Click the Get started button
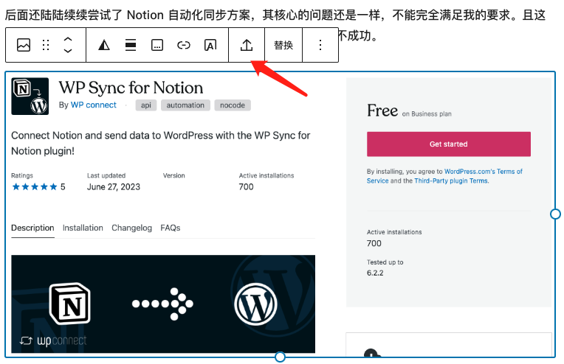The height and width of the screenshot is (364, 564). click(x=449, y=144)
